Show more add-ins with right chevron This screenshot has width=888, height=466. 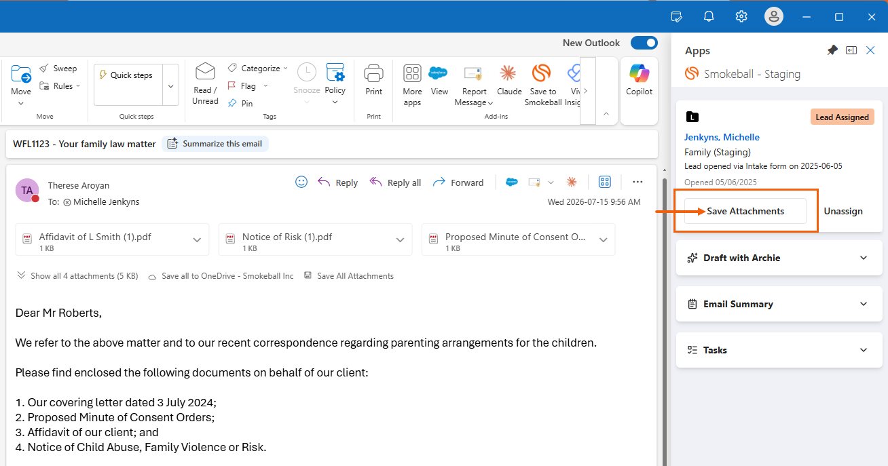click(586, 91)
